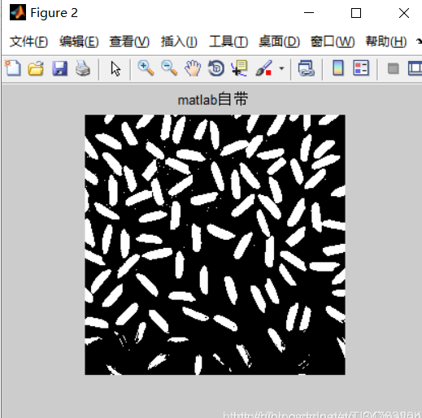The height and width of the screenshot is (418, 422).
Task: Open a file via folder icon
Action: pyautogui.click(x=36, y=68)
